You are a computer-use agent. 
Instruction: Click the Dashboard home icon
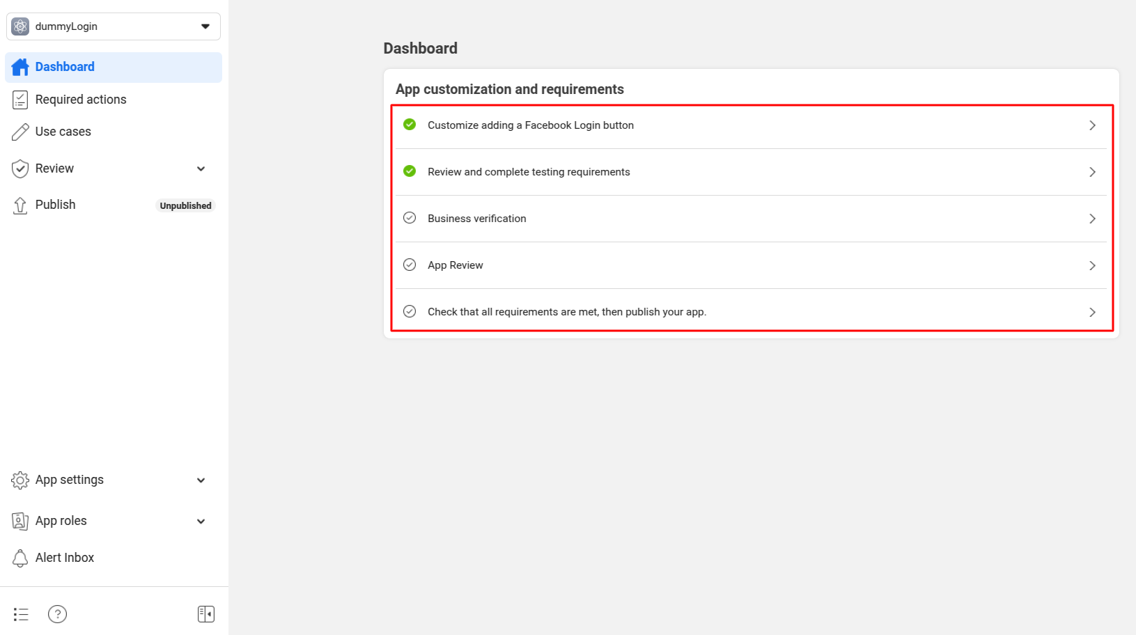[x=20, y=67]
